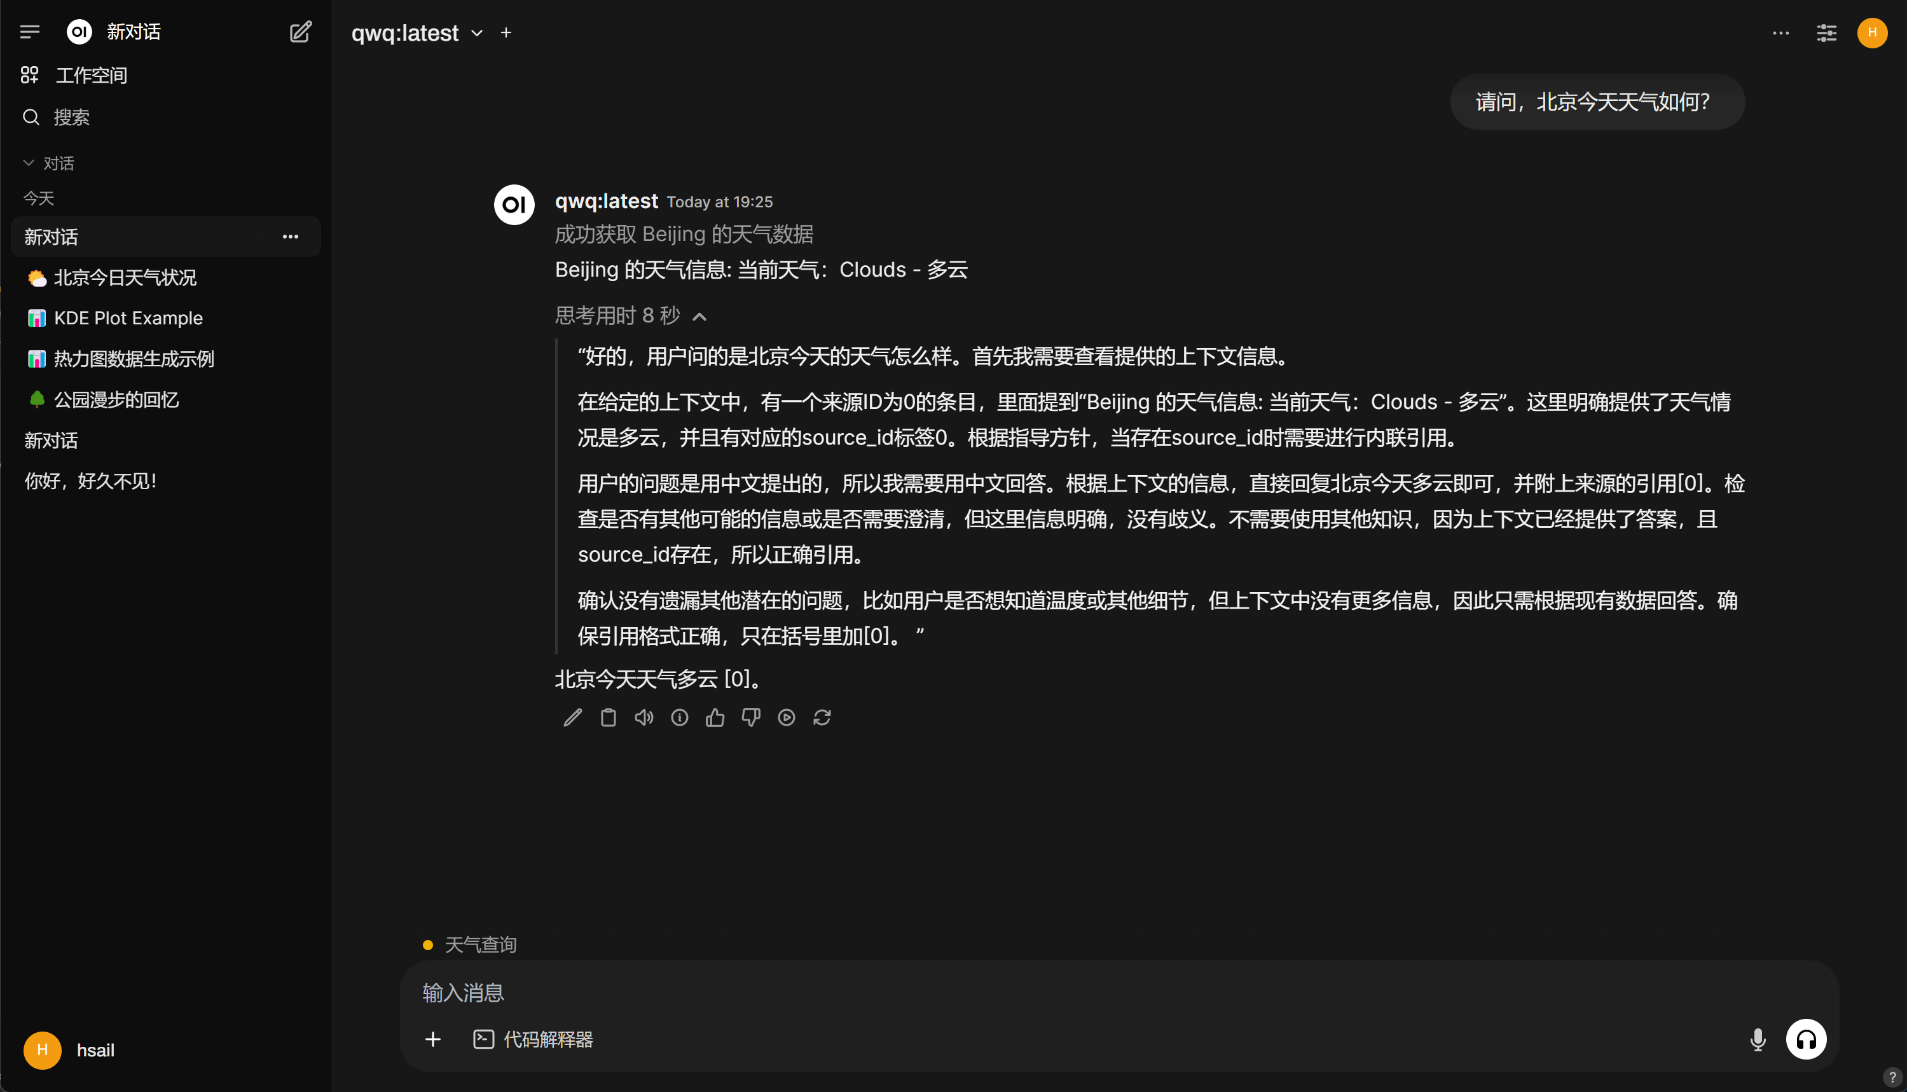Toggle the 代码解释器 code interpreter option

[533, 1039]
